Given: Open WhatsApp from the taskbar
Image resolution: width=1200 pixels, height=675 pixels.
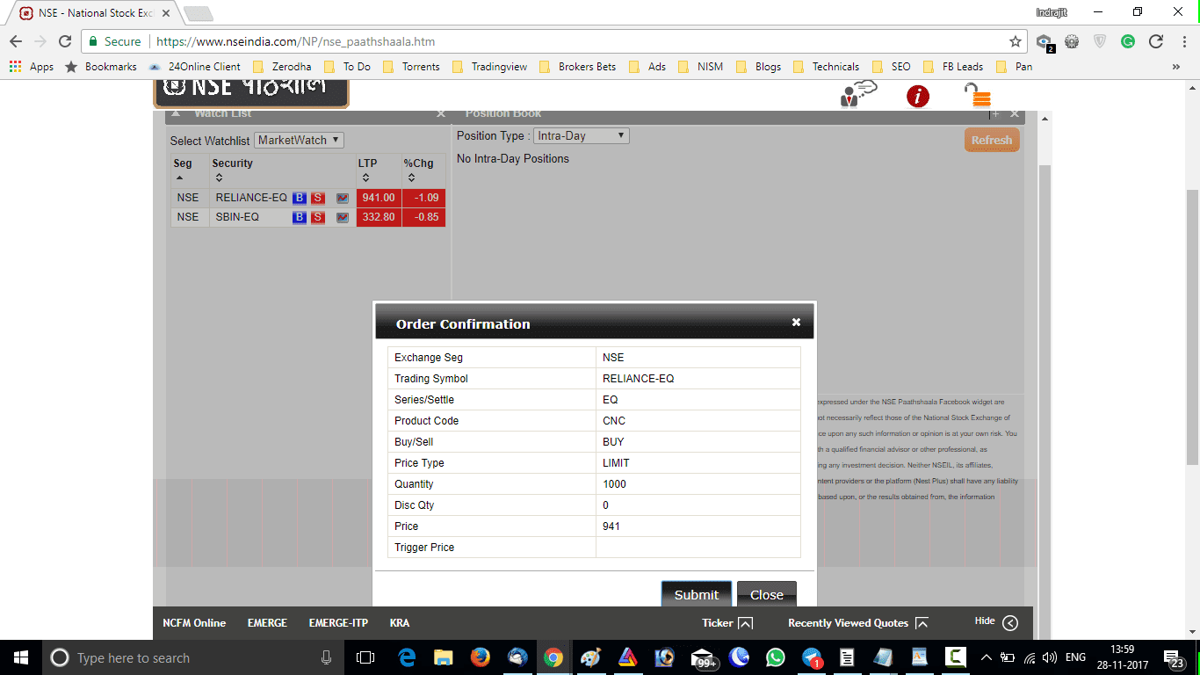Looking at the screenshot, I should 775,657.
